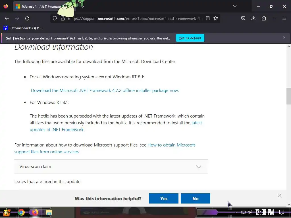This screenshot has width=291, height=218.
Task: Open File Explorer from the taskbar
Action: tap(49, 212)
